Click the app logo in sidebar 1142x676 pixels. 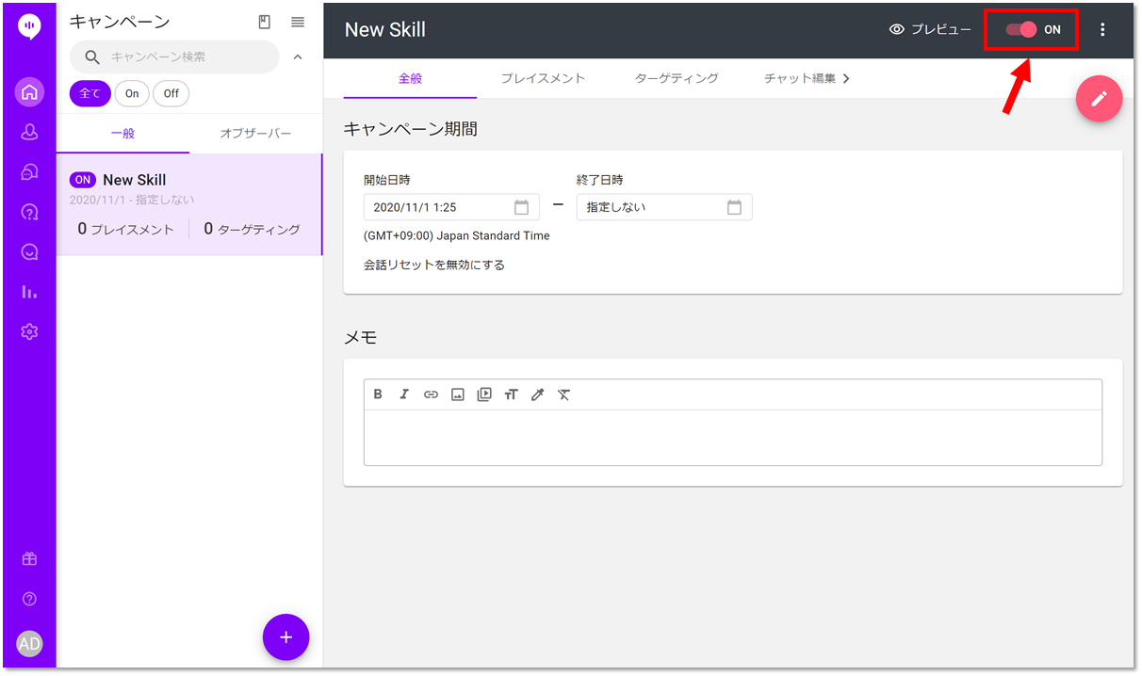click(29, 27)
